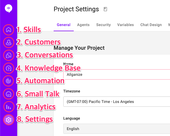Open Small Talk icon in sidebar

coord(9,94)
